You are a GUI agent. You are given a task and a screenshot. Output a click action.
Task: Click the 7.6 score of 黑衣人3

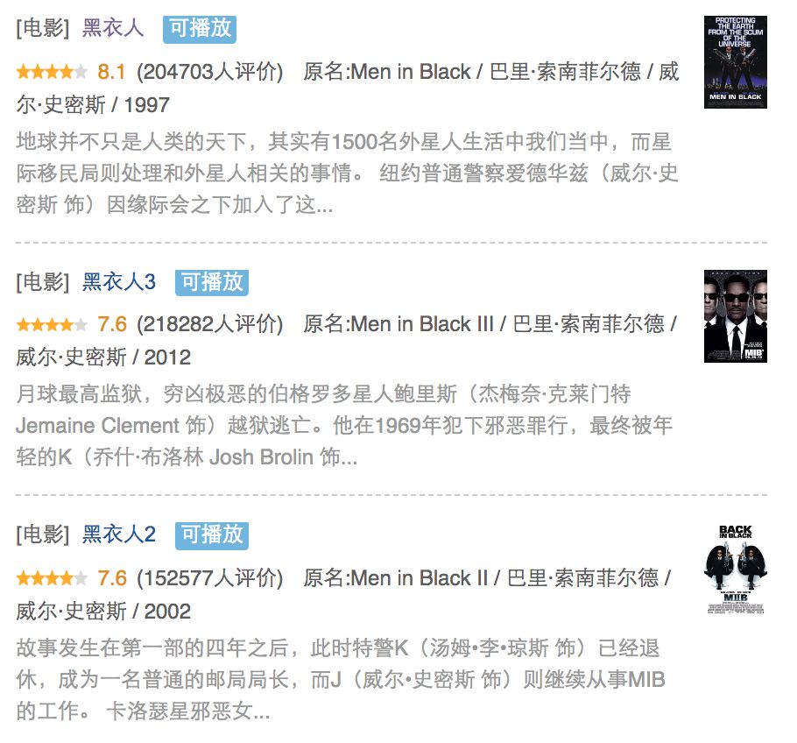(x=112, y=324)
